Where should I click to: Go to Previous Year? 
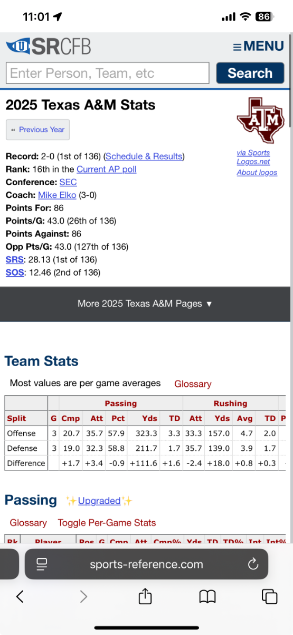click(x=37, y=130)
